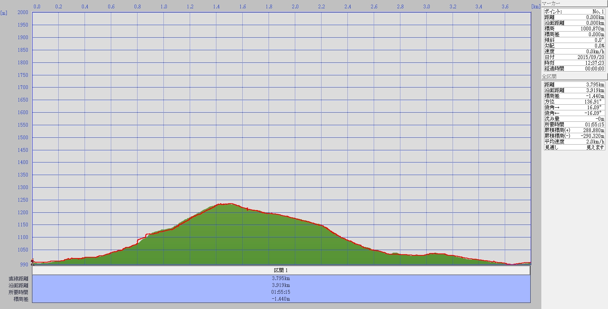The height and width of the screenshot is (309, 608).
Task: Click the 距離 3.795km value in 全区間
Action: click(595, 84)
